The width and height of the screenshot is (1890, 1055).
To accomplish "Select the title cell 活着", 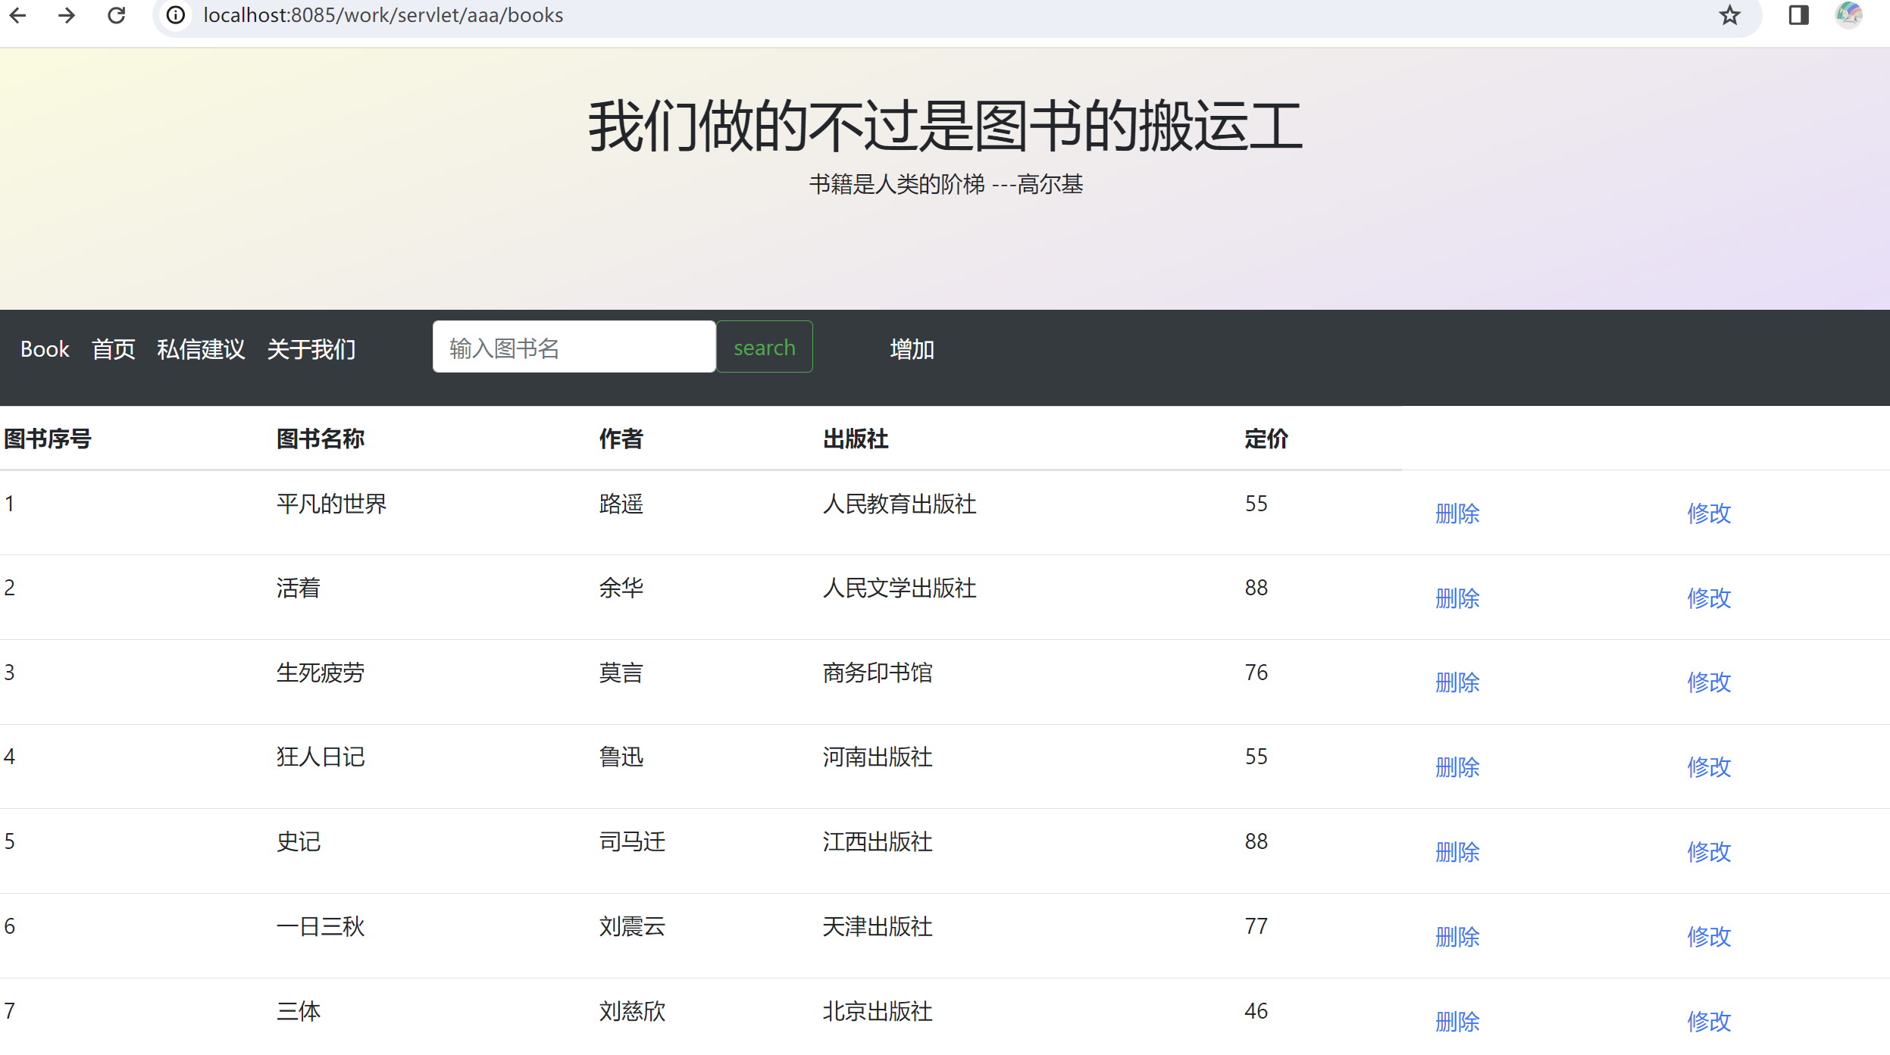I will point(298,588).
